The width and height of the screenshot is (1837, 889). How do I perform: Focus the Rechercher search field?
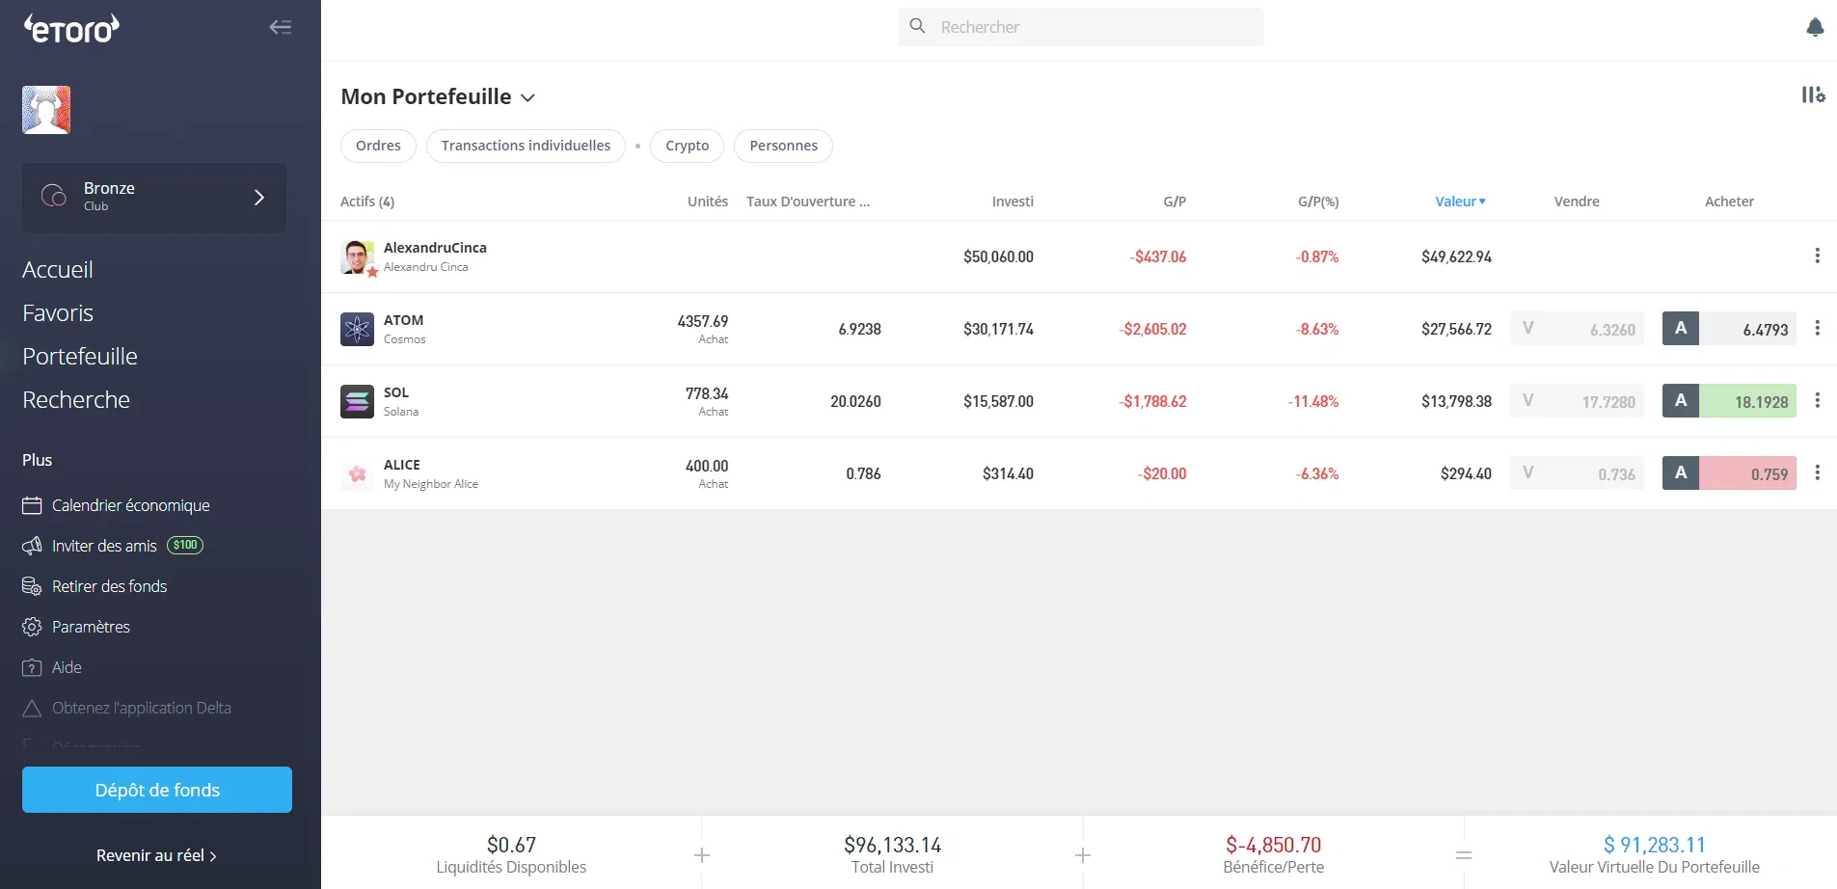(x=1081, y=27)
